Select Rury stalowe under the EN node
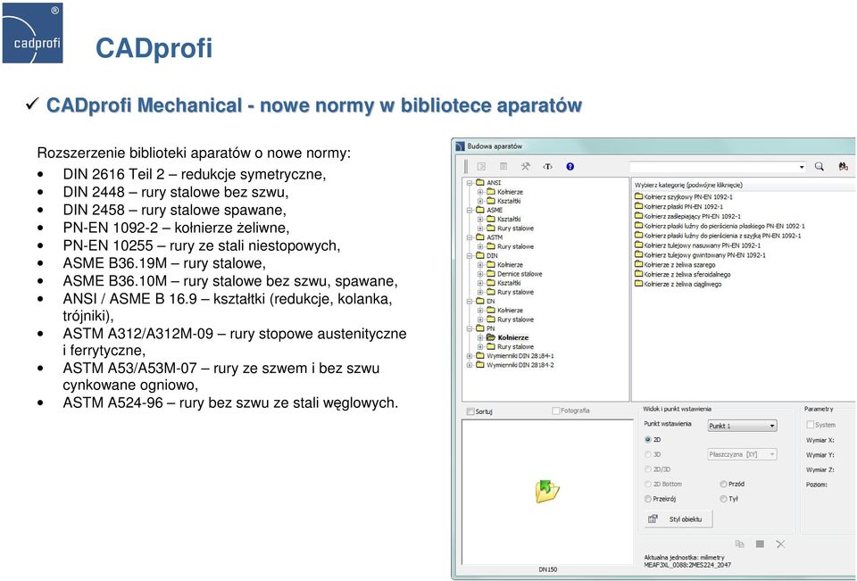 tap(515, 320)
